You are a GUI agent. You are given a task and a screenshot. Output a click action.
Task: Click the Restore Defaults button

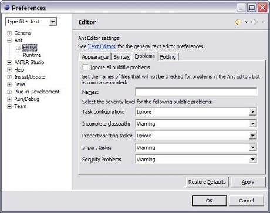[207, 182]
